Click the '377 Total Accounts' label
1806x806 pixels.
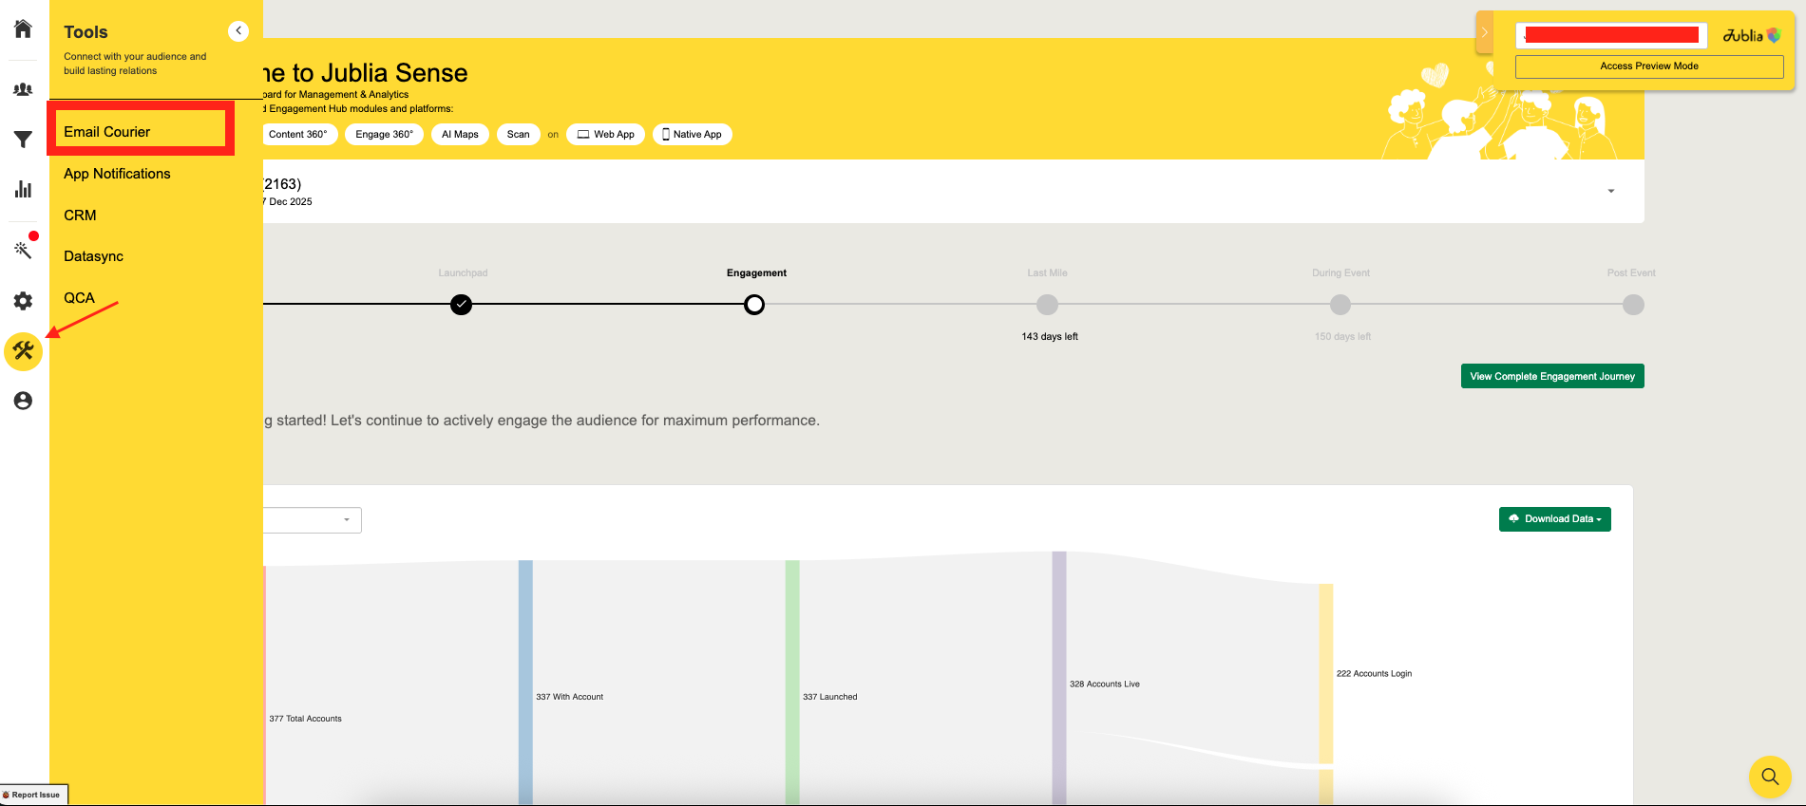coord(305,719)
